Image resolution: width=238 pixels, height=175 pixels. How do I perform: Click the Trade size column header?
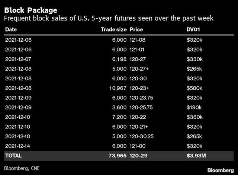click(114, 29)
